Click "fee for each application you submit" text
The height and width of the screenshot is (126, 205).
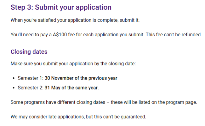pos(106,35)
